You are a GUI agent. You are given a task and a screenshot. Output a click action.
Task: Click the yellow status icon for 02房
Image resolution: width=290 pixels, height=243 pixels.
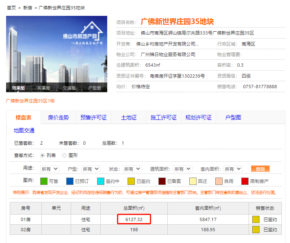(x=256, y=230)
